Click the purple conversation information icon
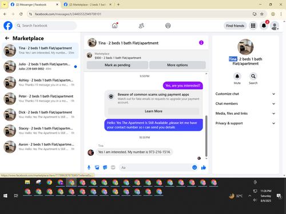Screen dimensions: 286x214 (x=201, y=43)
